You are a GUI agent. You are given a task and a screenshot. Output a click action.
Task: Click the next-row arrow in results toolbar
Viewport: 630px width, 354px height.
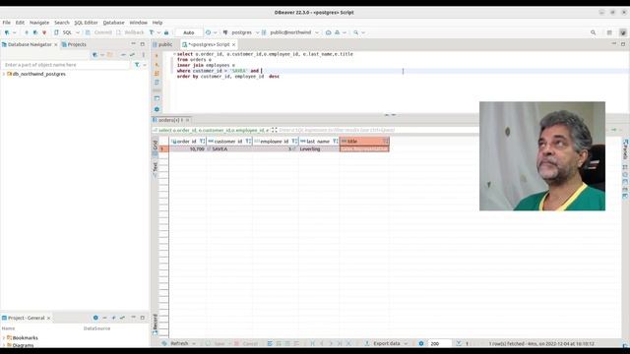[331, 343]
